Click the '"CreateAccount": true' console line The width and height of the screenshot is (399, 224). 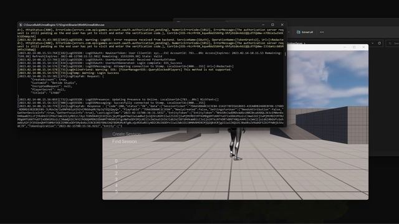point(49,80)
